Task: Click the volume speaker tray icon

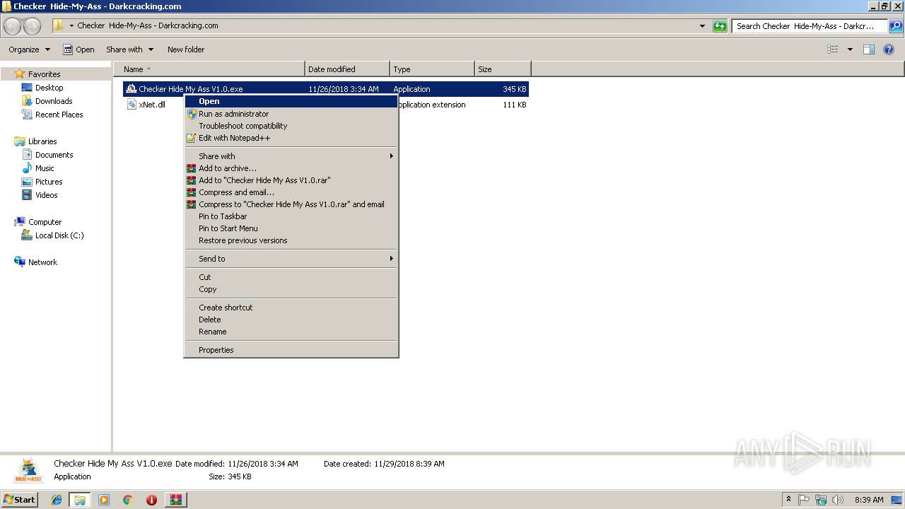Action: coord(838,500)
